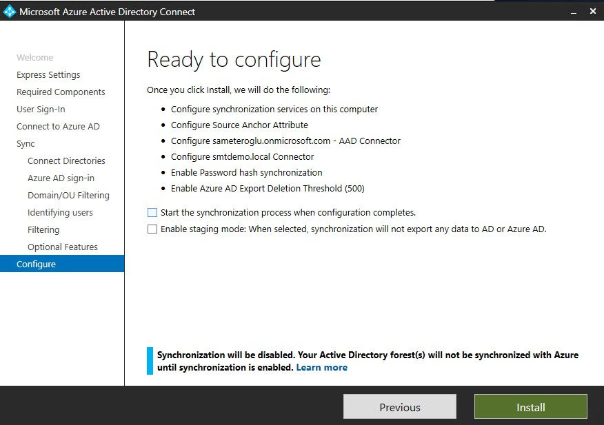
Task: Go back with the Previous button
Action: pos(399,406)
